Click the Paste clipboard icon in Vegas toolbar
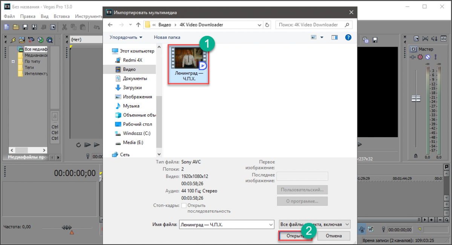The width and height of the screenshot is (452, 245). 83,27
